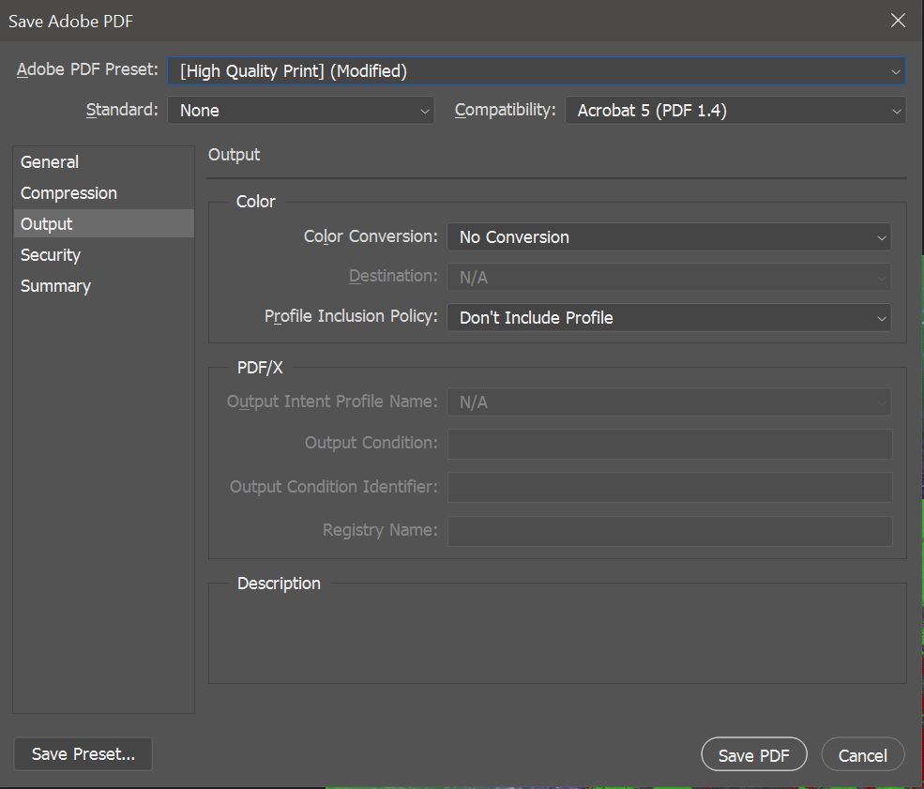Image resolution: width=924 pixels, height=789 pixels.
Task: Click the Output Condition input field
Action: [670, 444]
